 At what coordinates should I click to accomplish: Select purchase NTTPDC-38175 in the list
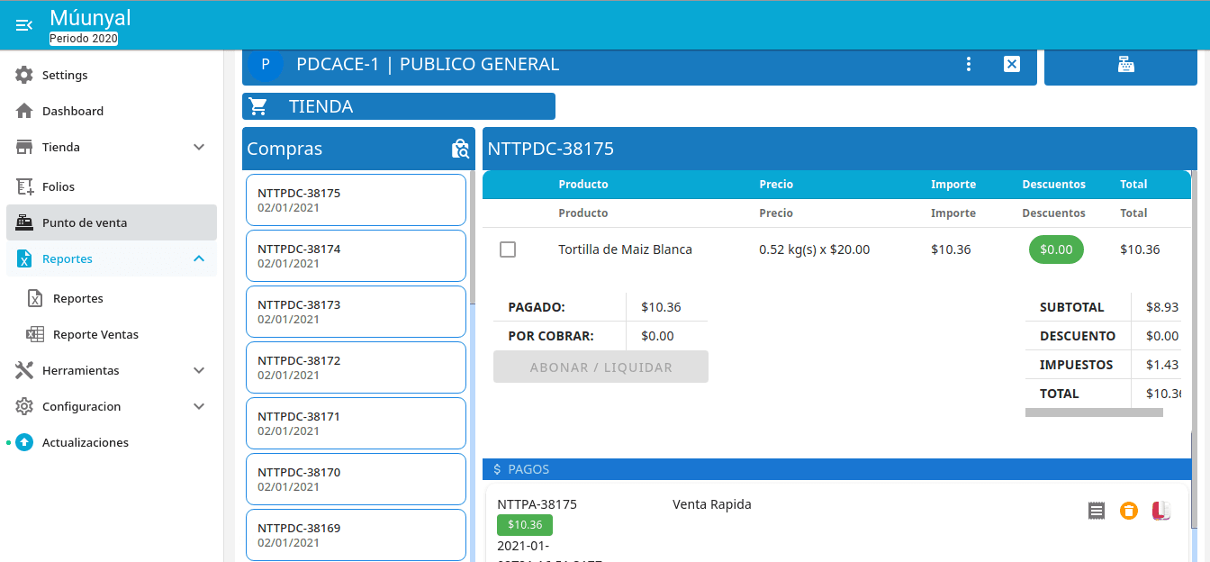pos(356,200)
